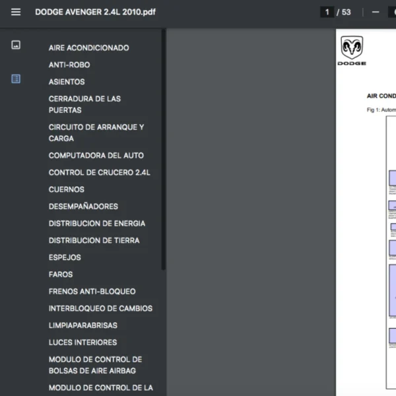Open DESEMPAÑADORES bookmark
The image size is (396, 396).
83,207
